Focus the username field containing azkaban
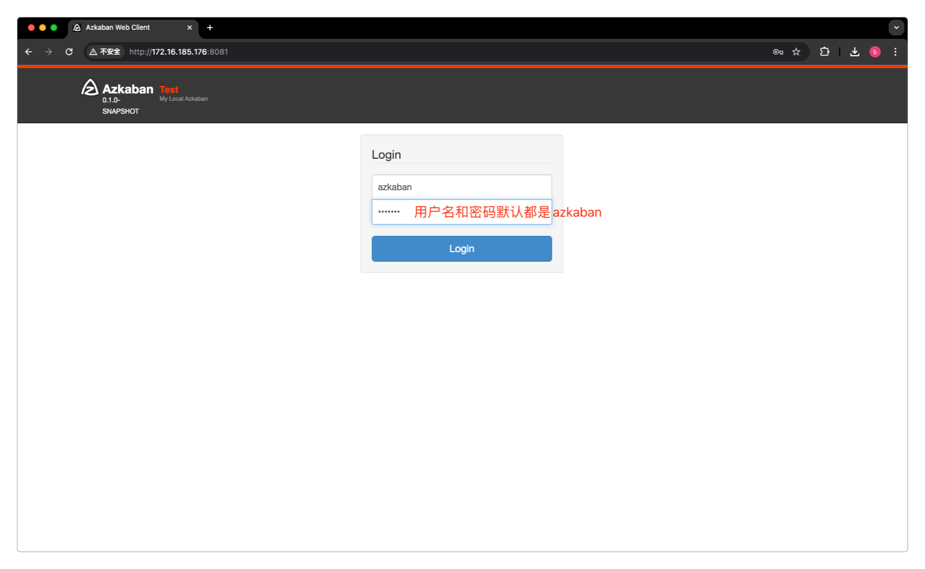This screenshot has height=569, width=925. click(462, 187)
